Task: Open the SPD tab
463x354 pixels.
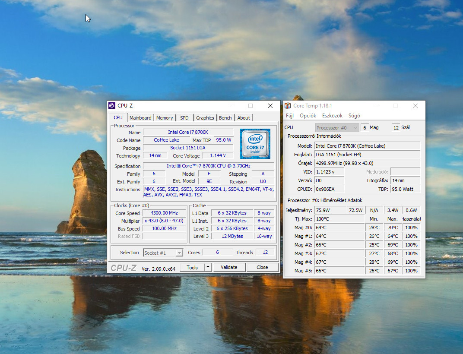Action: coord(184,118)
